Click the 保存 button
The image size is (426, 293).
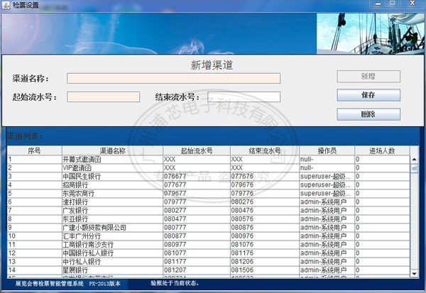coord(368,95)
